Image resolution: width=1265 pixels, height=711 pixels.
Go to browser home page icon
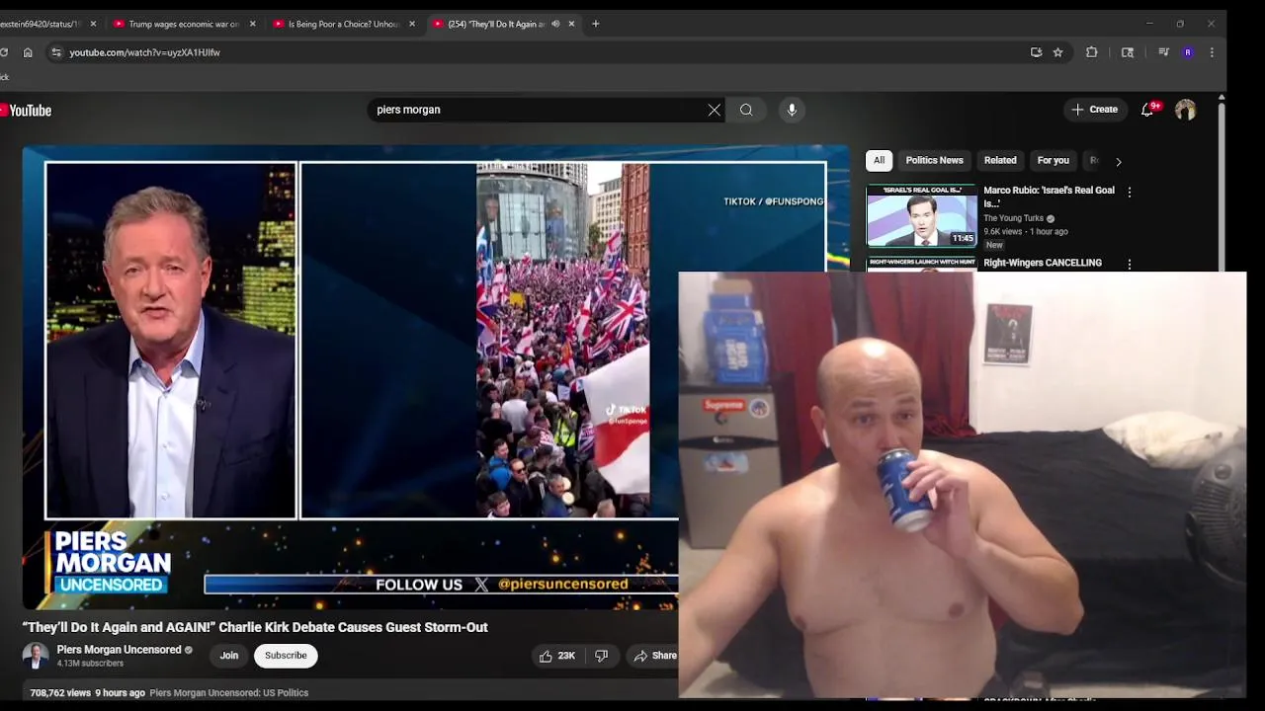(x=28, y=52)
